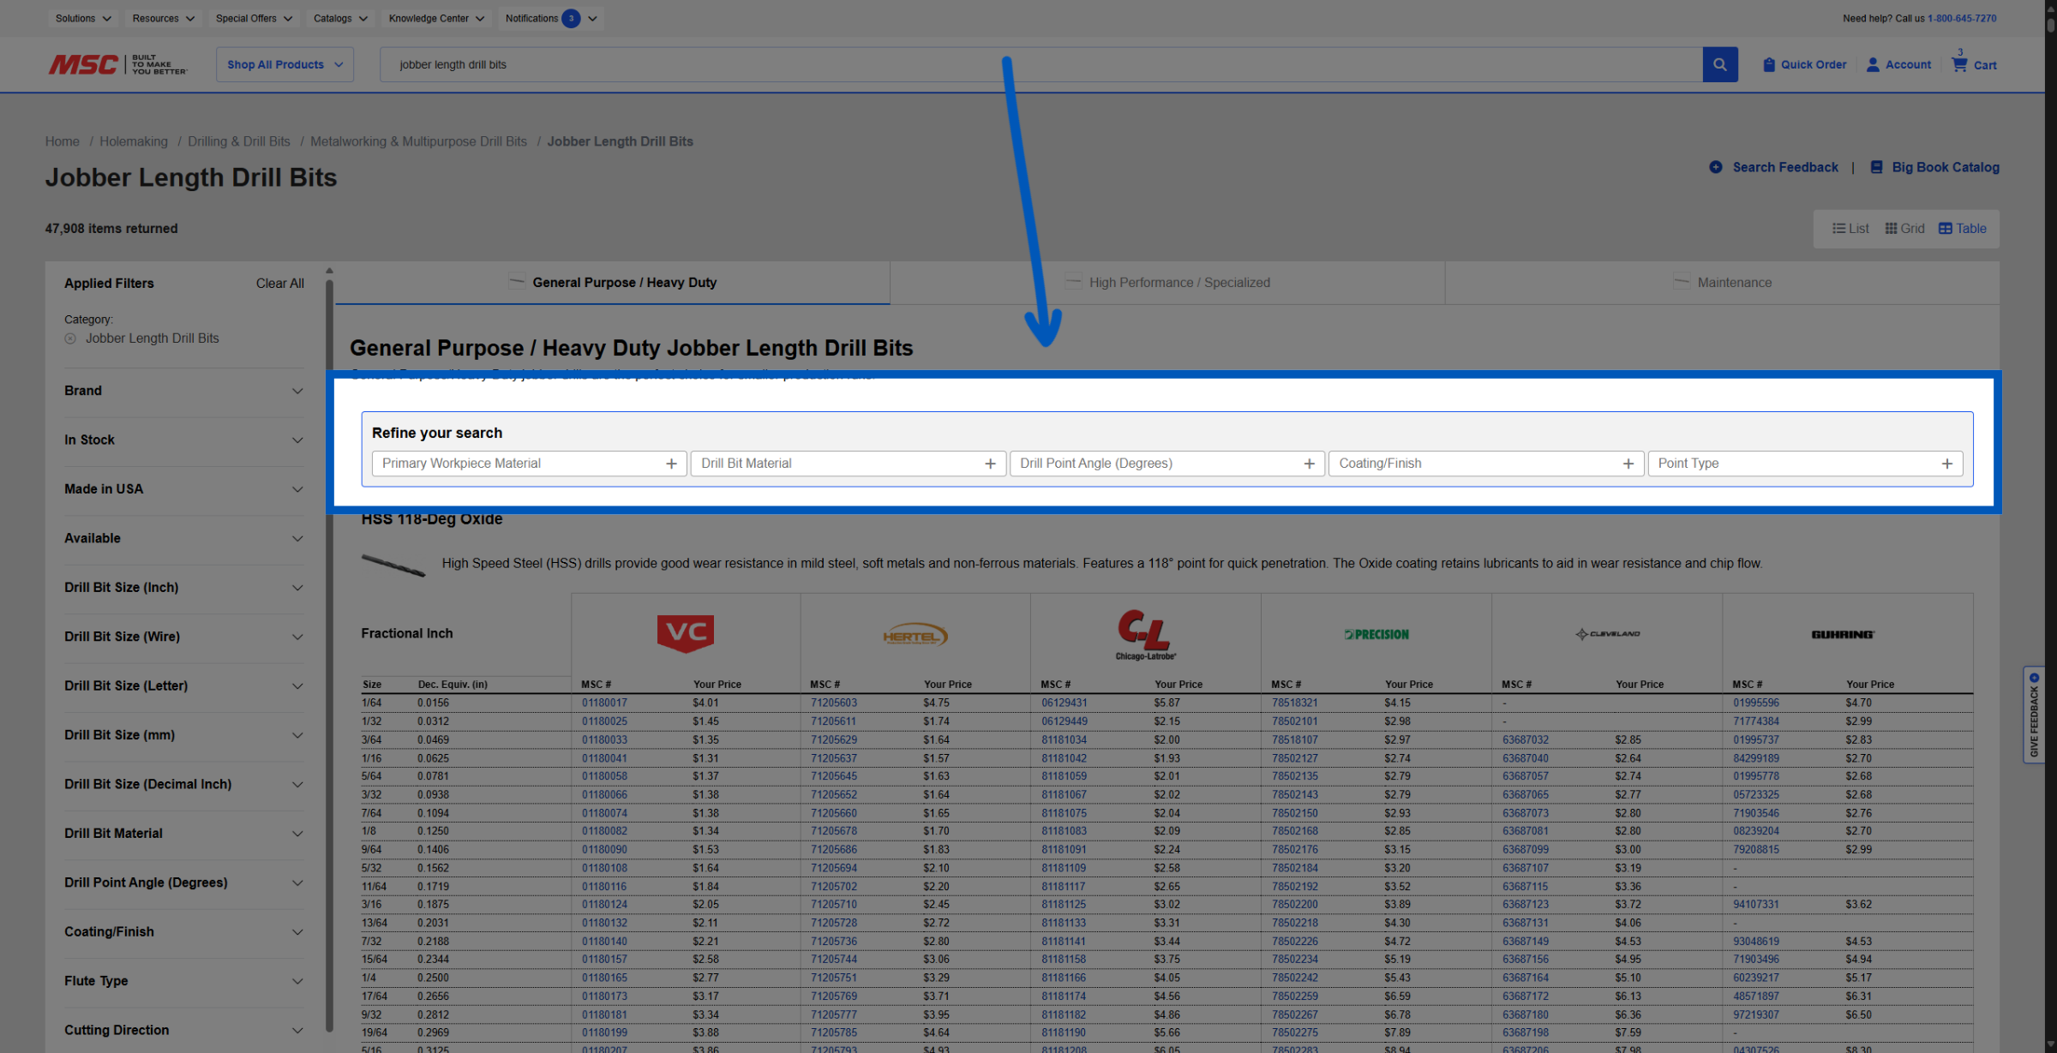Open Big Book Catalog
Viewport: 2057px width, 1053px height.
point(1934,167)
